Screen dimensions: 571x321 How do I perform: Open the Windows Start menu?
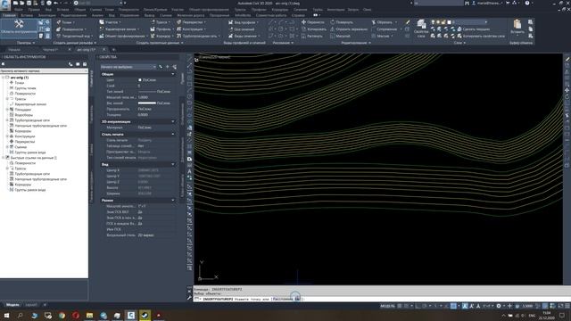6,315
